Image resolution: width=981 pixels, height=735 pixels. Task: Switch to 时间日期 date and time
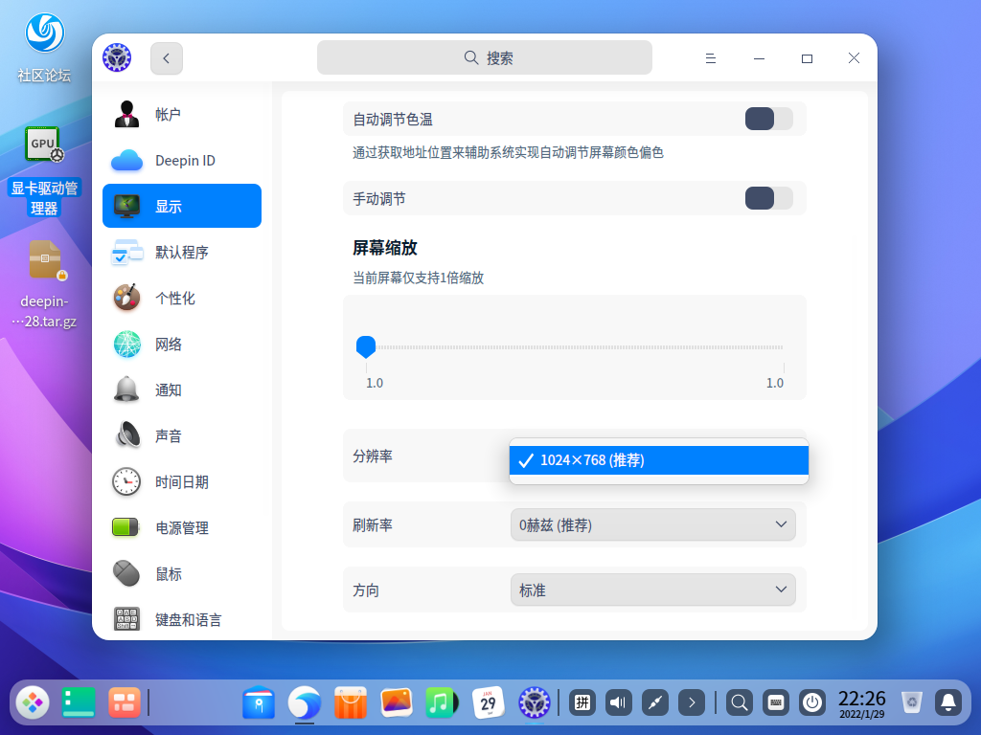tap(181, 482)
